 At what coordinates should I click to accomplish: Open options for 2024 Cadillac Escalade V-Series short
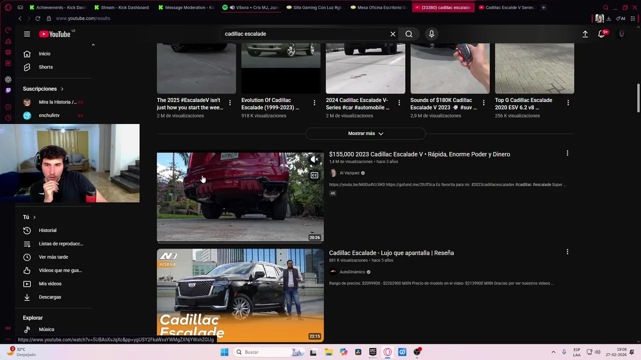pos(399,102)
